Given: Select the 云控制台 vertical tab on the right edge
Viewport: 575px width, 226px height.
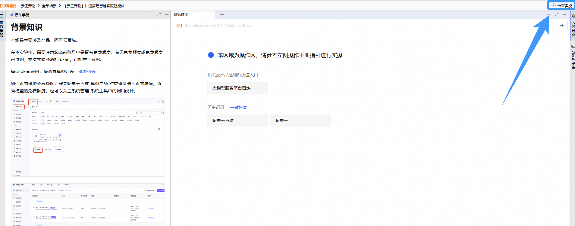Looking at the screenshot, I should pos(573,26).
